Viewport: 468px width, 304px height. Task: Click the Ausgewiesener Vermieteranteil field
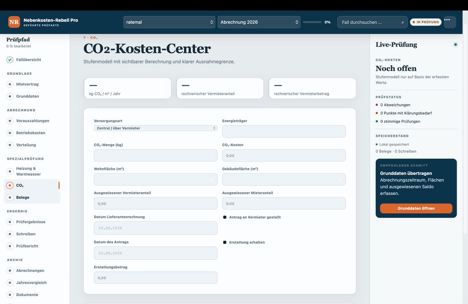pos(155,204)
